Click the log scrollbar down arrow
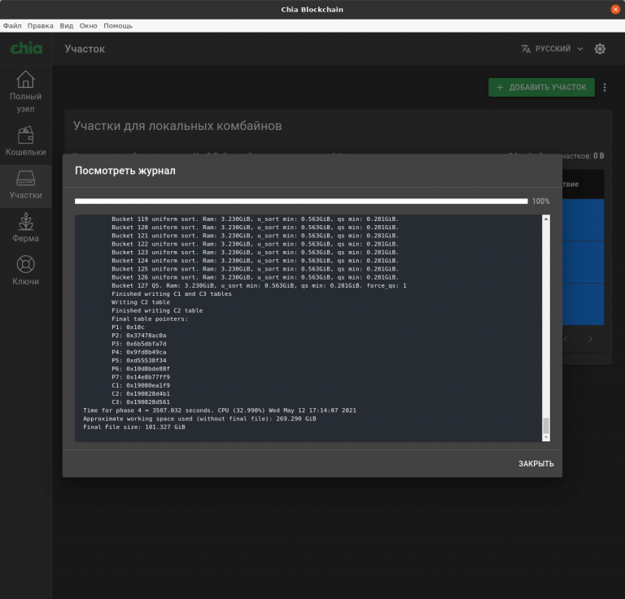The width and height of the screenshot is (625, 599). (546, 437)
